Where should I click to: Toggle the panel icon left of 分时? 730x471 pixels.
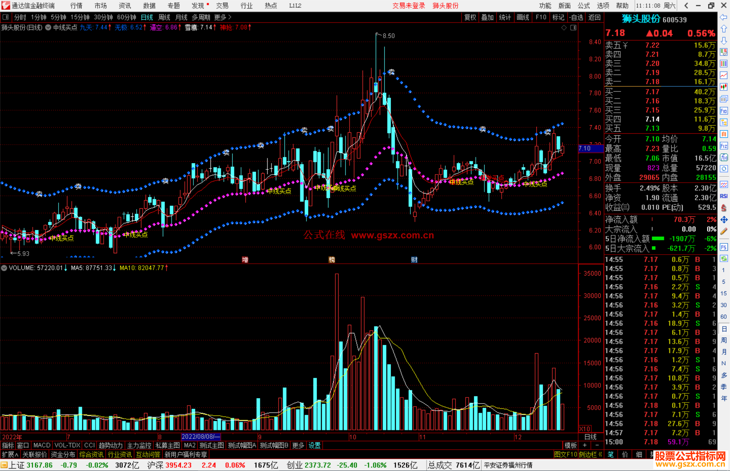coord(6,17)
